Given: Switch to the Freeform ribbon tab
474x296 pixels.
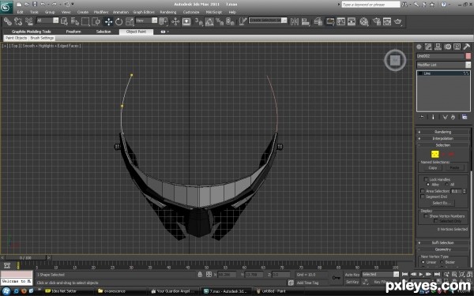Looking at the screenshot, I should [x=73, y=32].
